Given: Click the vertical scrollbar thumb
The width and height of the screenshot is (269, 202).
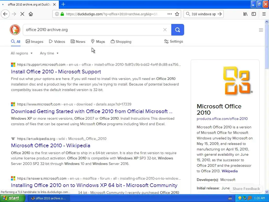Looking at the screenshot, I should pos(267,46).
